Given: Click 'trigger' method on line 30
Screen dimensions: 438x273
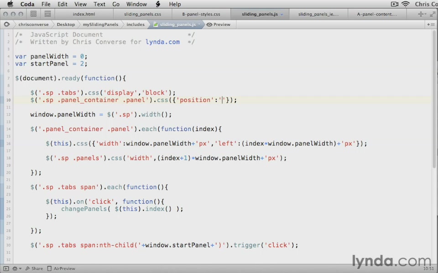Looking at the screenshot, I should tap(247, 245).
